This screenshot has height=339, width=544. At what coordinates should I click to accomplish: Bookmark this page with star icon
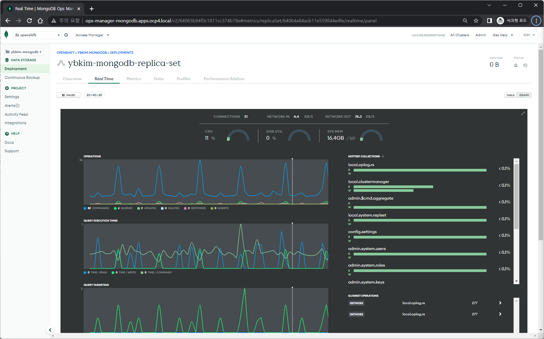[476, 21]
